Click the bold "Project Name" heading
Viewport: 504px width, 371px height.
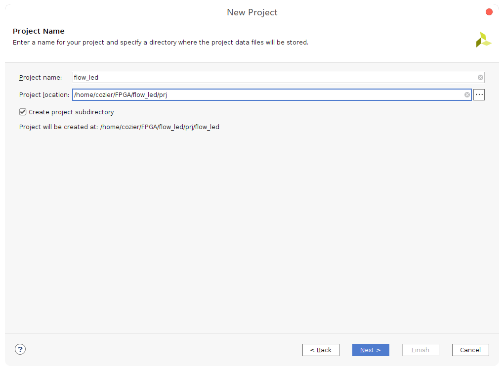39,31
